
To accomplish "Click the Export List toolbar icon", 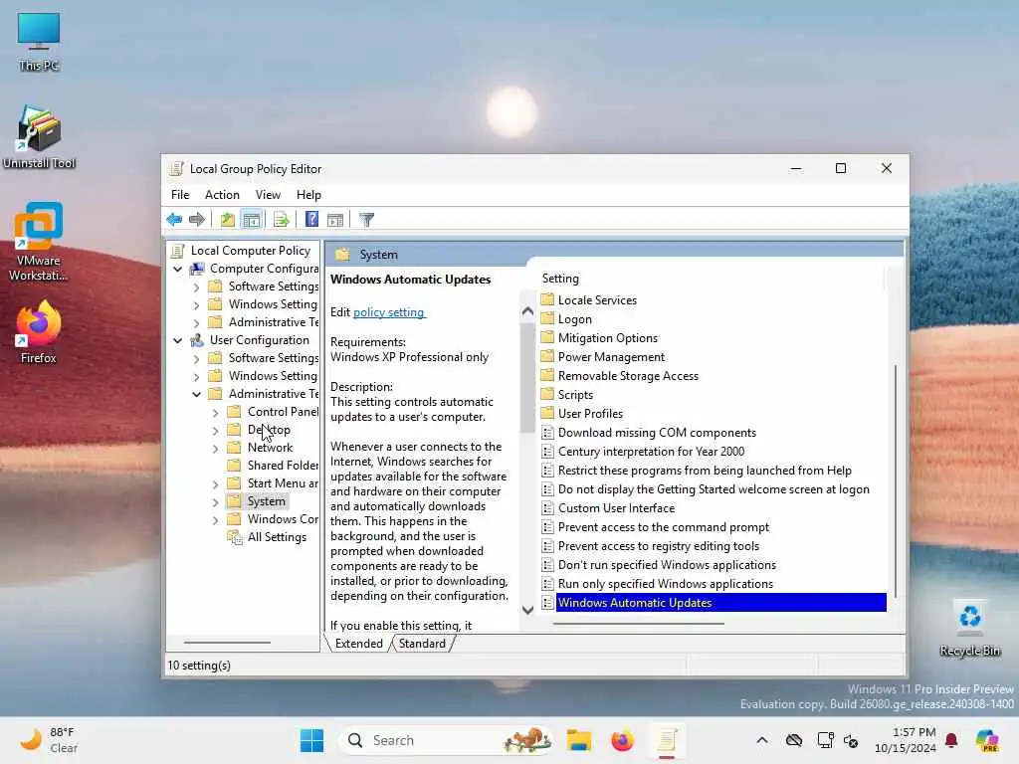I will (281, 220).
